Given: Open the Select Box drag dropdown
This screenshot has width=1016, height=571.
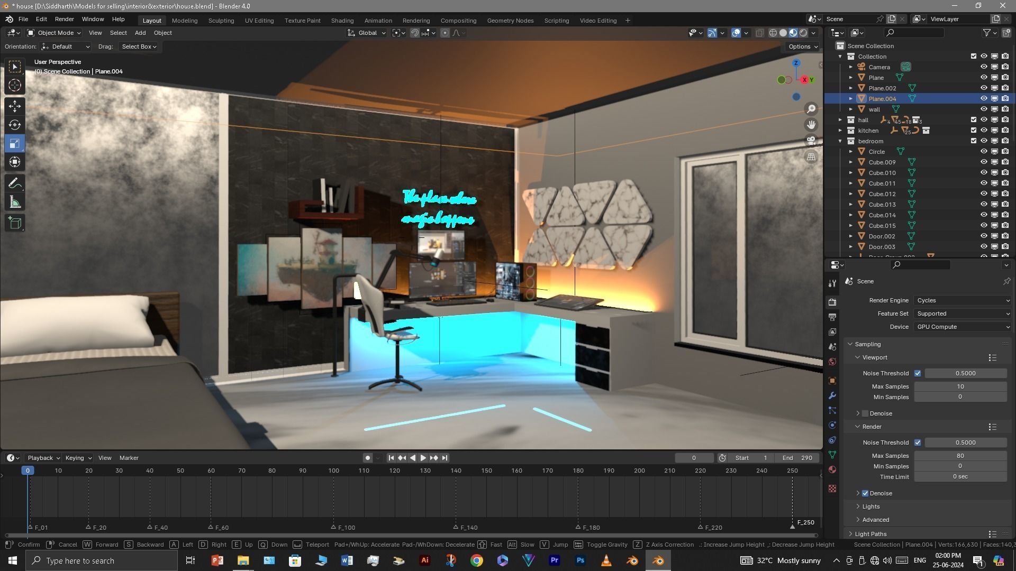Looking at the screenshot, I should pos(139,47).
